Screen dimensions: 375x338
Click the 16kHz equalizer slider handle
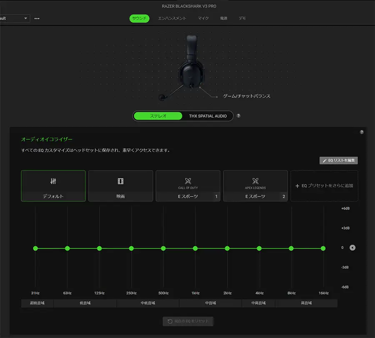[x=323, y=249]
